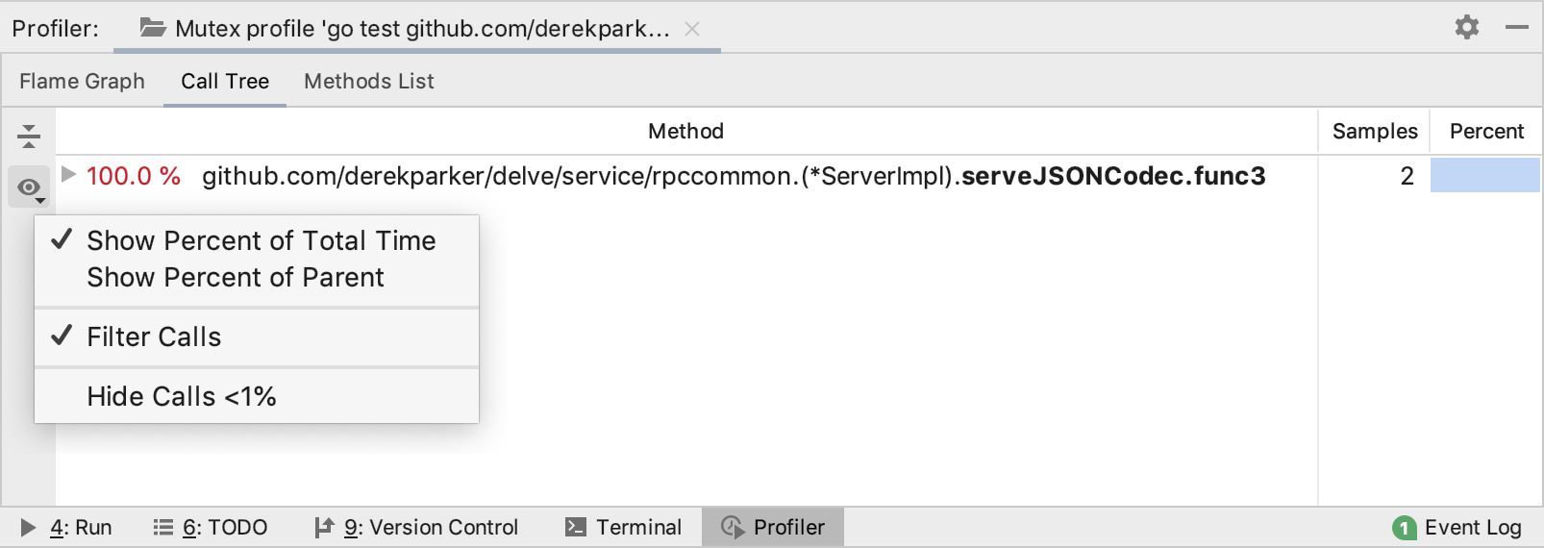Click the profiler settings gear icon
This screenshot has width=1544, height=548.
[x=1466, y=27]
